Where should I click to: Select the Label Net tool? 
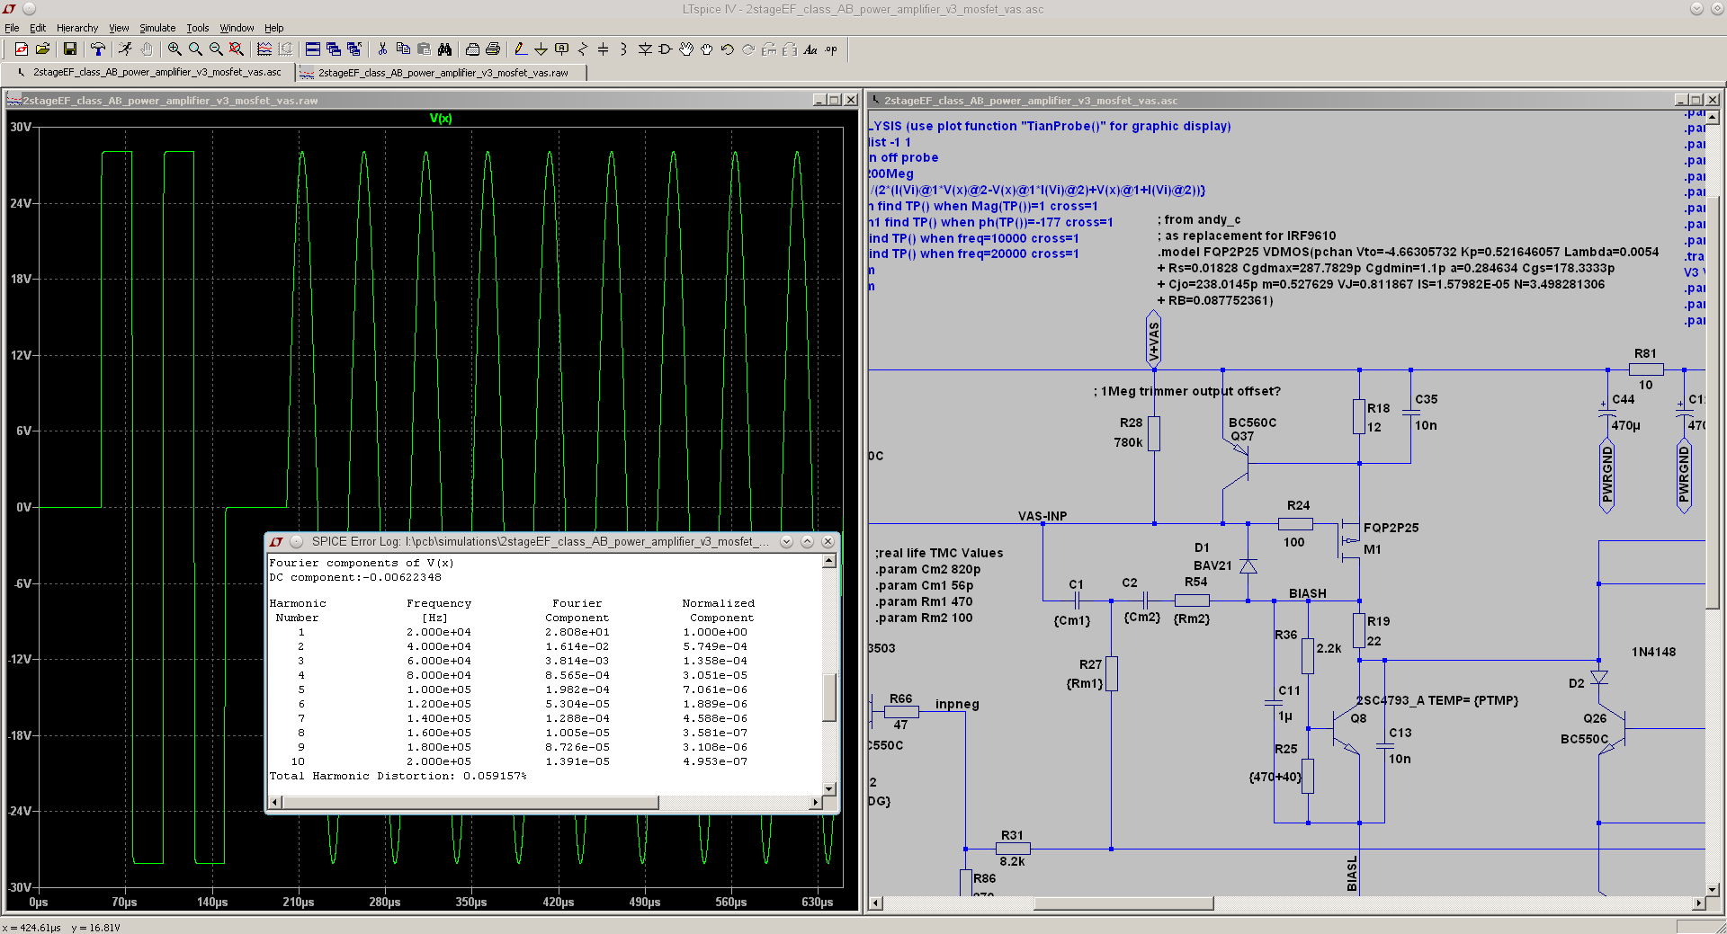coord(561,49)
